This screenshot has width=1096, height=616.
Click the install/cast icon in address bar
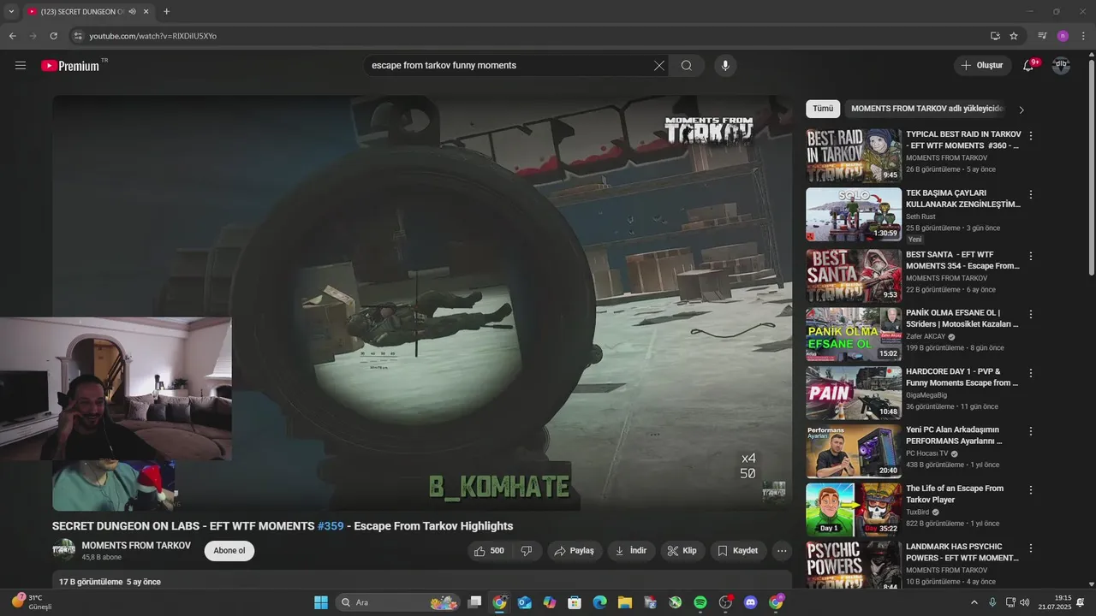(995, 36)
